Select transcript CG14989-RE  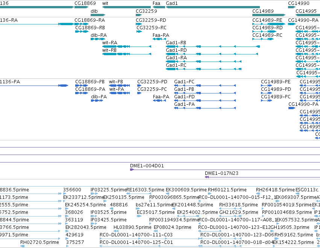269,24
